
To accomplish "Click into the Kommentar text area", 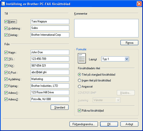I will (106, 28).
